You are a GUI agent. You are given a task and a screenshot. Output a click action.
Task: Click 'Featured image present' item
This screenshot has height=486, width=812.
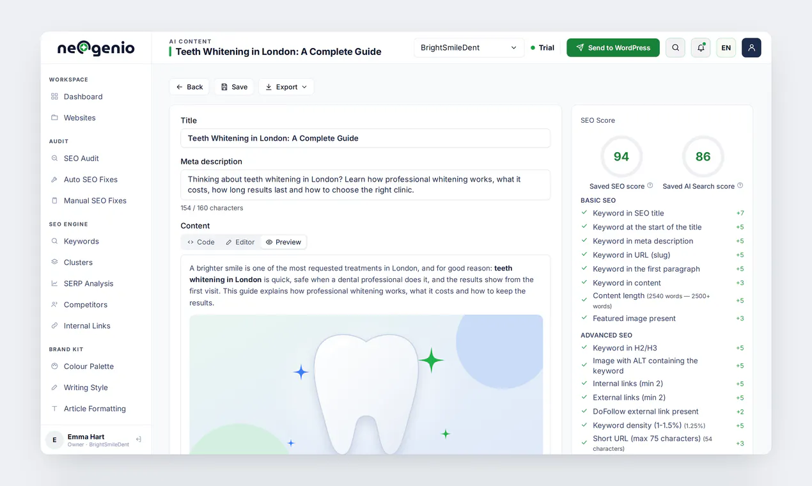[662, 318]
